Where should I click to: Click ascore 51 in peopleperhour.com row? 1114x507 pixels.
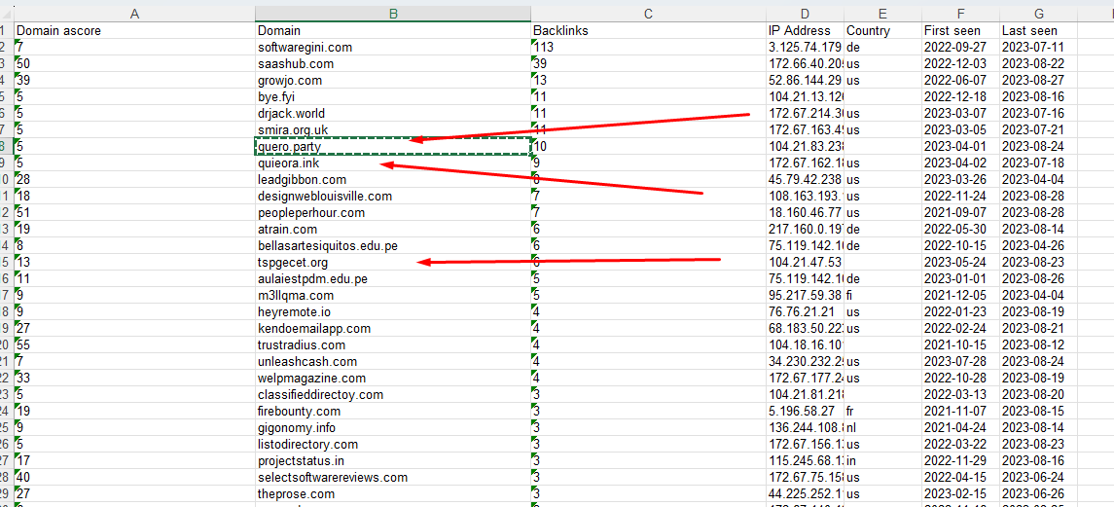[x=134, y=212]
